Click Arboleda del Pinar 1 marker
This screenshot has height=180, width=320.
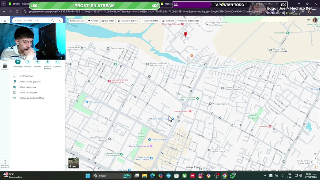[222, 88]
